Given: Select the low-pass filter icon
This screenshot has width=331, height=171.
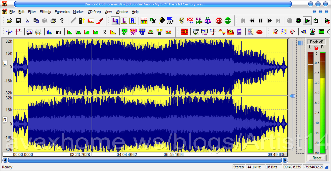Looking at the screenshot, I should [69, 32].
